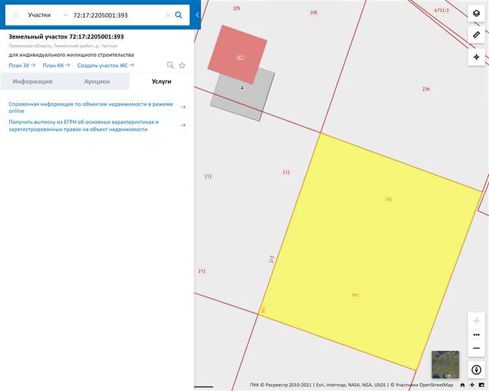Open the map layers panel
Image resolution: width=489 pixels, height=391 pixels.
[477, 14]
